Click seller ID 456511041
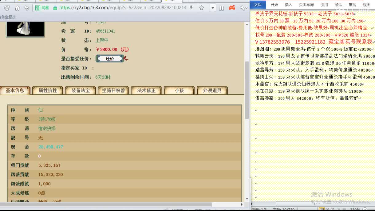 pos(105,31)
